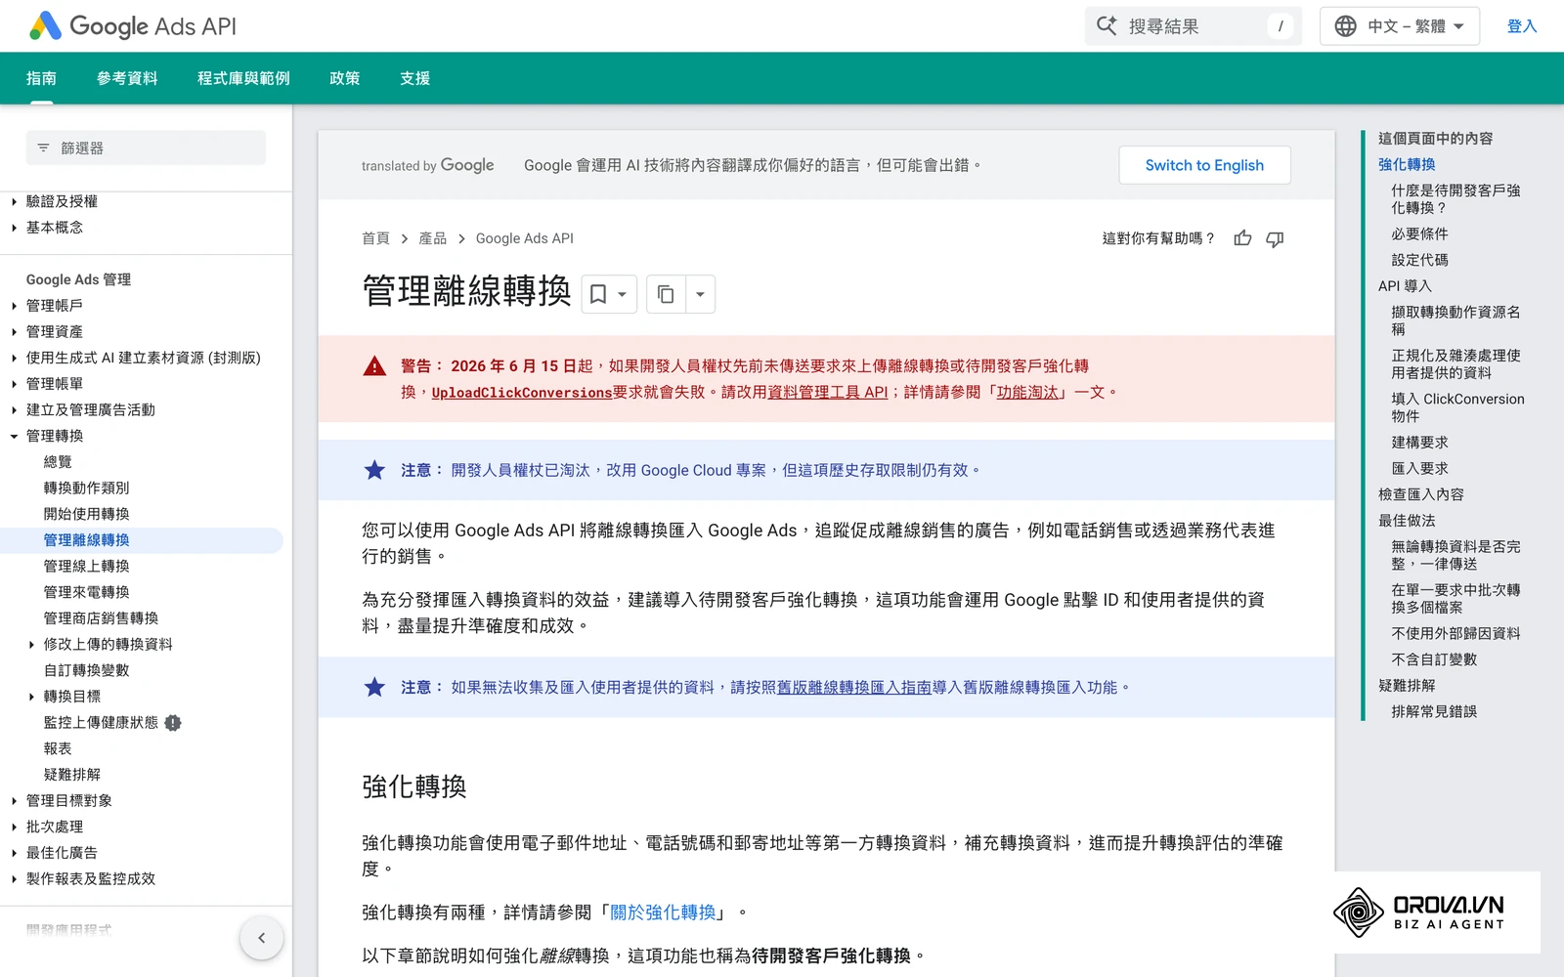Image resolution: width=1564 pixels, height=977 pixels.
Task: Click the search magnifier icon
Action: point(1107,26)
